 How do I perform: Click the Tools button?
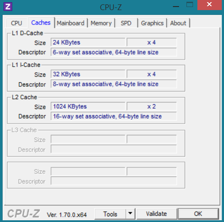pos(110,214)
